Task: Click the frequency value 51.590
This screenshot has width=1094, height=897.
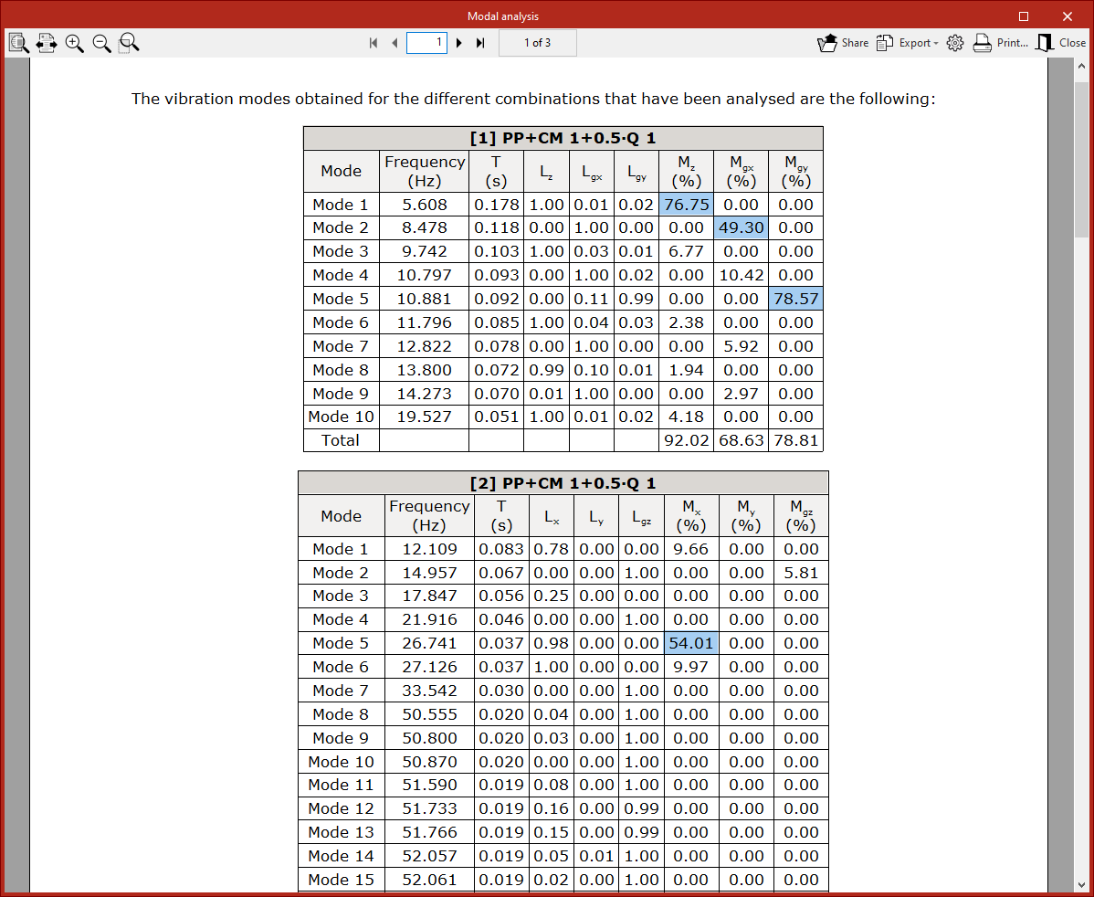Action: (x=430, y=785)
